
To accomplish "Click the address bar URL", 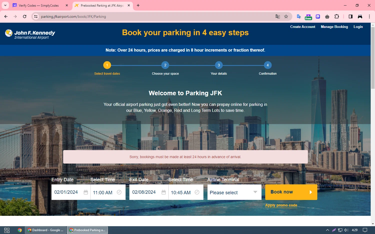I will pyautogui.click(x=73, y=16).
